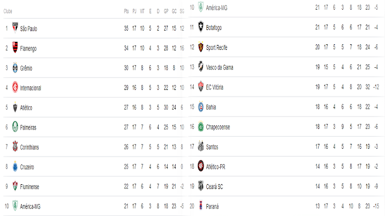Click the Sport Recife club crest
Image resolution: width=385 pixels, height=216 pixels.
click(200, 47)
